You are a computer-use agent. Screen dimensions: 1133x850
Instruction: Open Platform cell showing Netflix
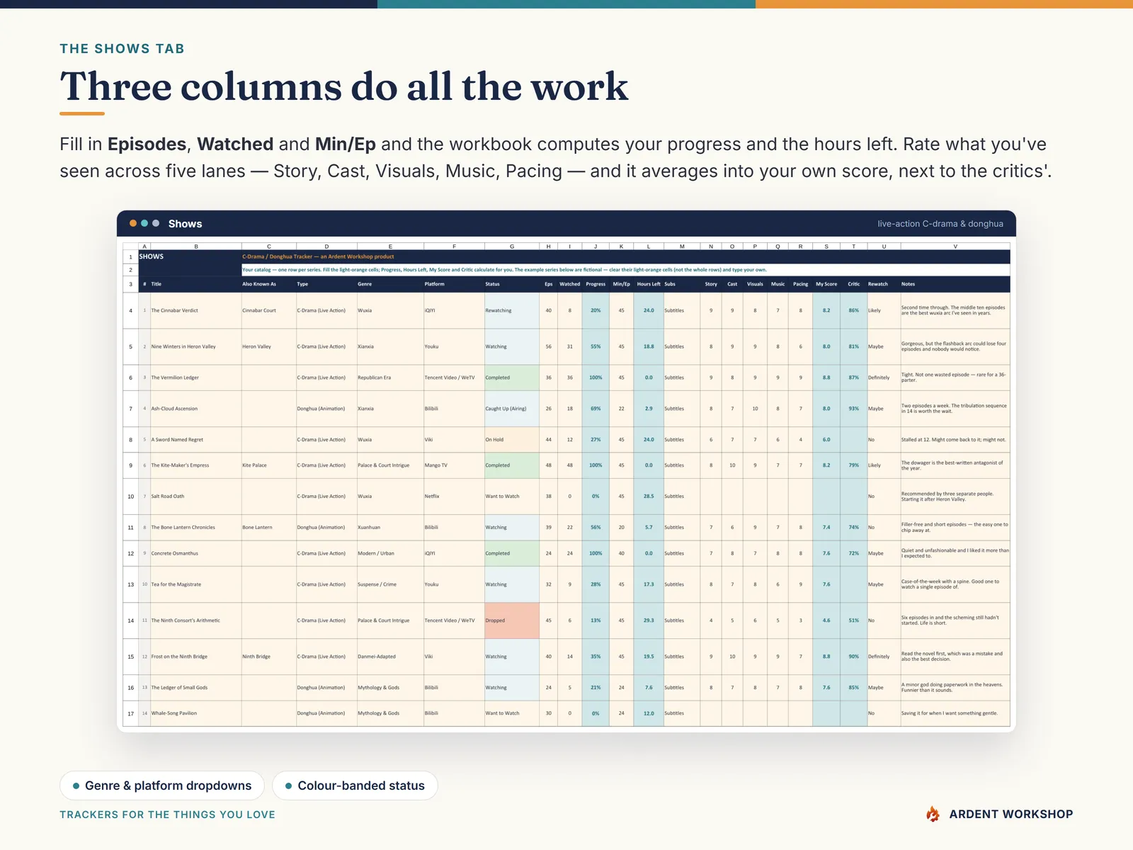[454, 497]
